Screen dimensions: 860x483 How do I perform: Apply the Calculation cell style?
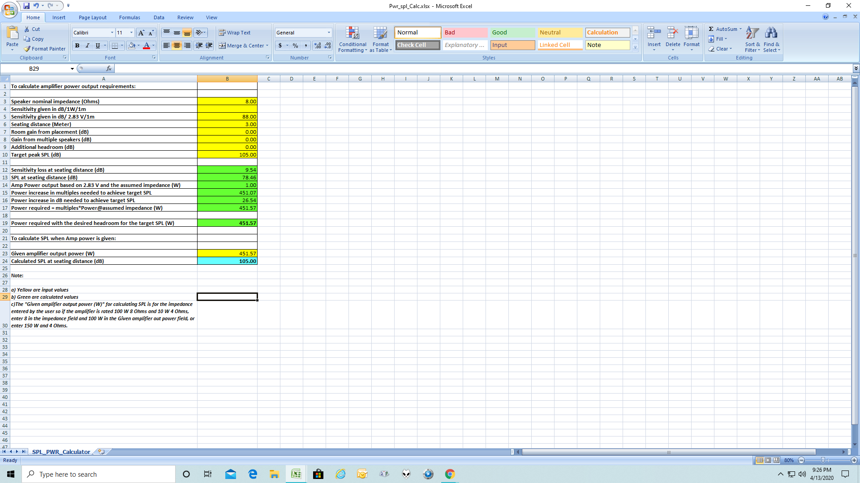coord(607,33)
